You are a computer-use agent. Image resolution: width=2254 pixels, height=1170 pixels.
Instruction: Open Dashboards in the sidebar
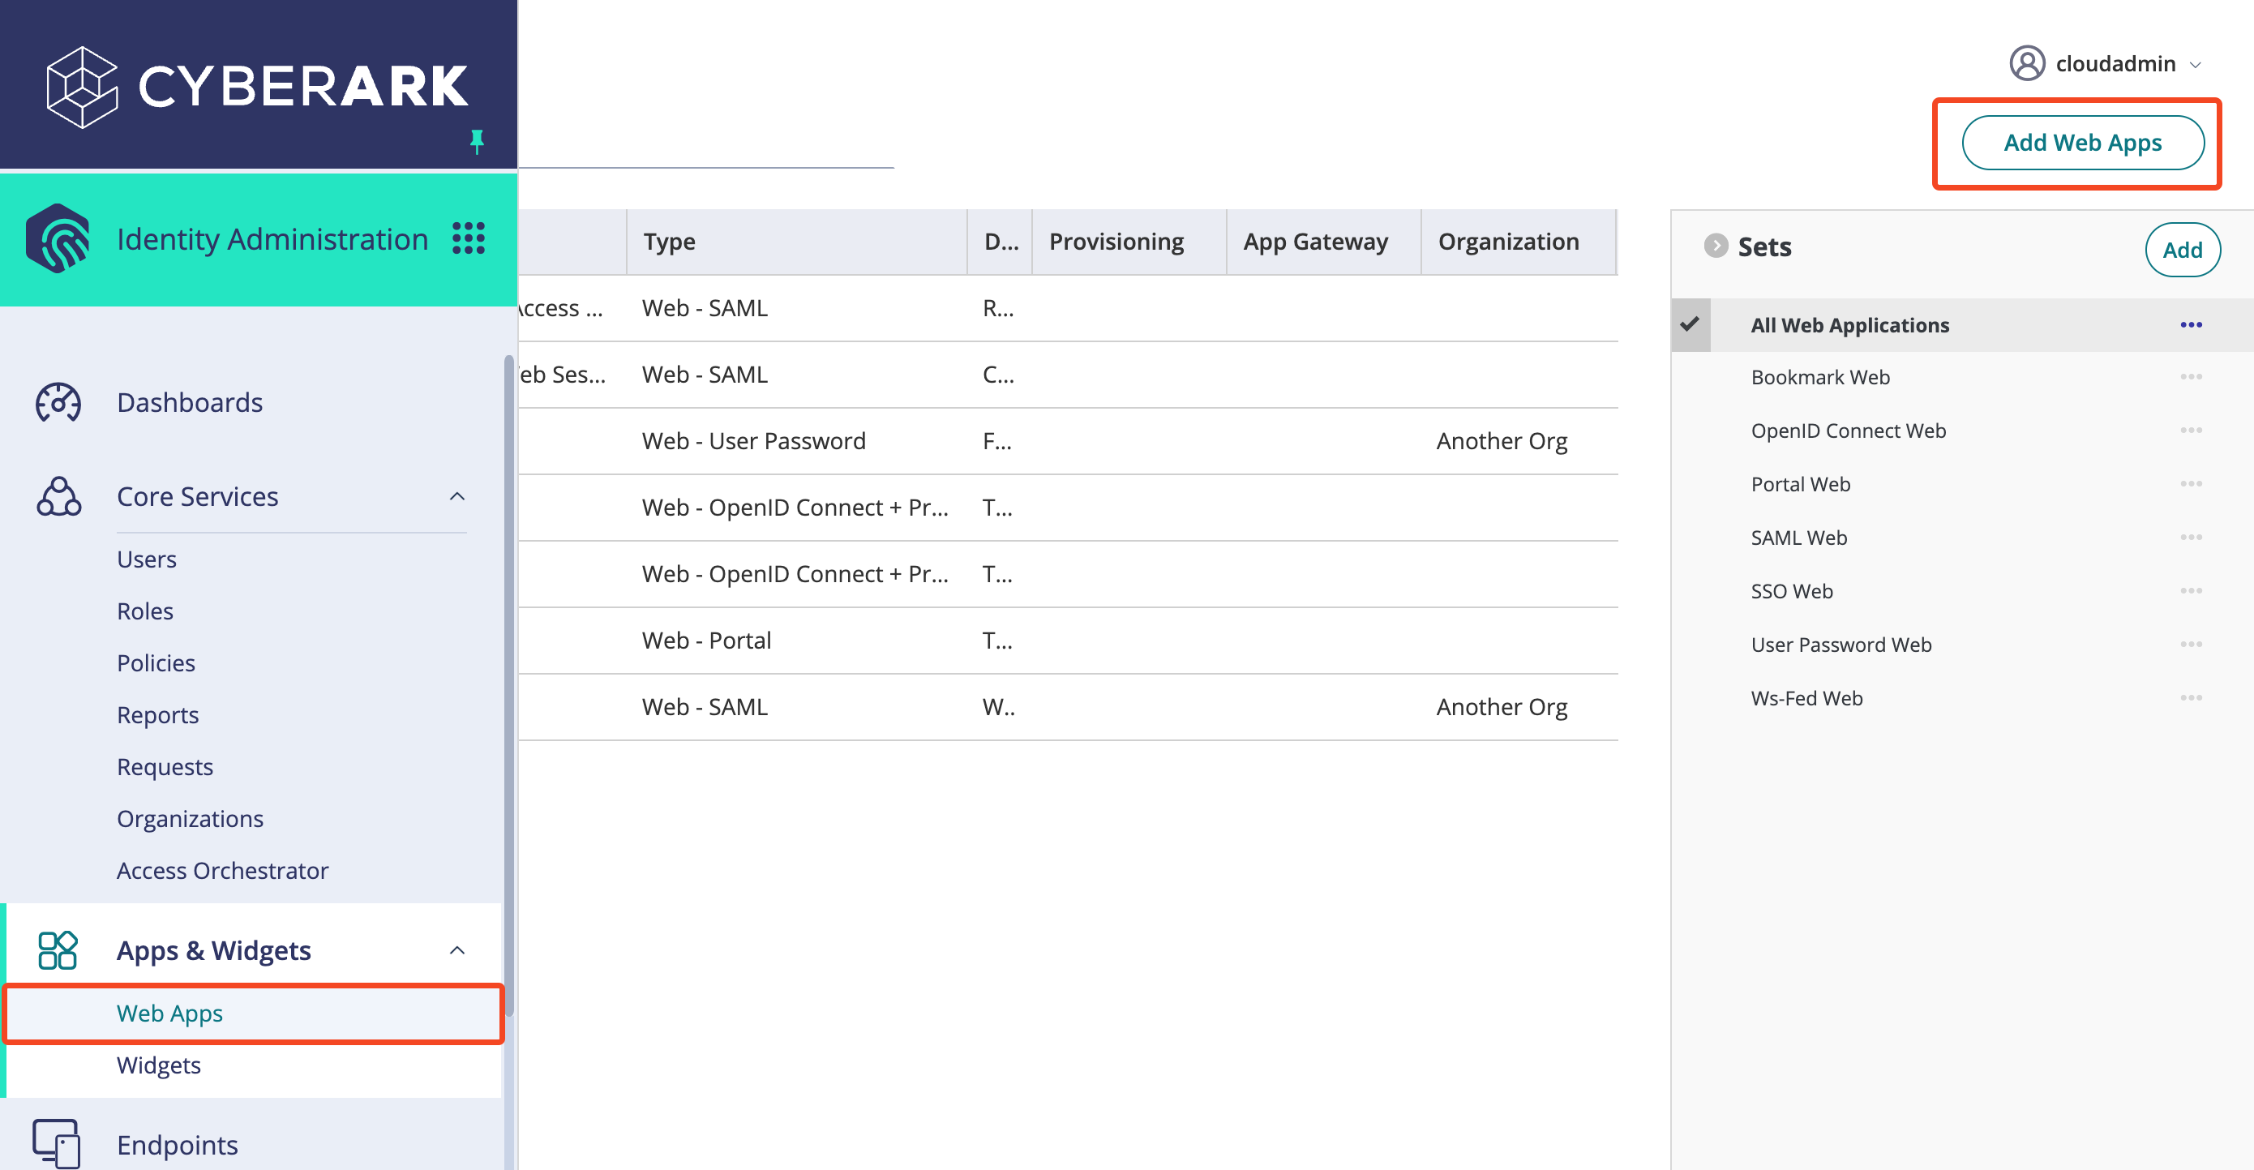tap(189, 402)
